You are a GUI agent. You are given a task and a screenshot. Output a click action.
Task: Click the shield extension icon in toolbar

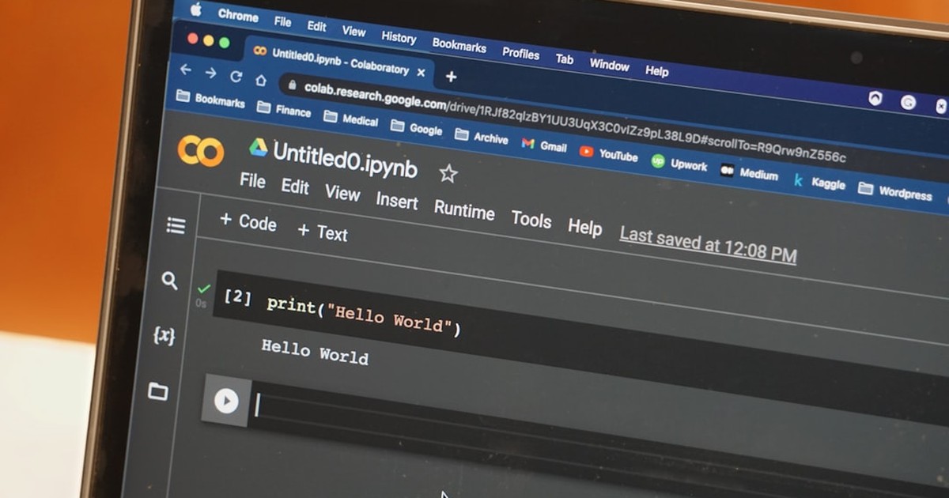tap(875, 98)
